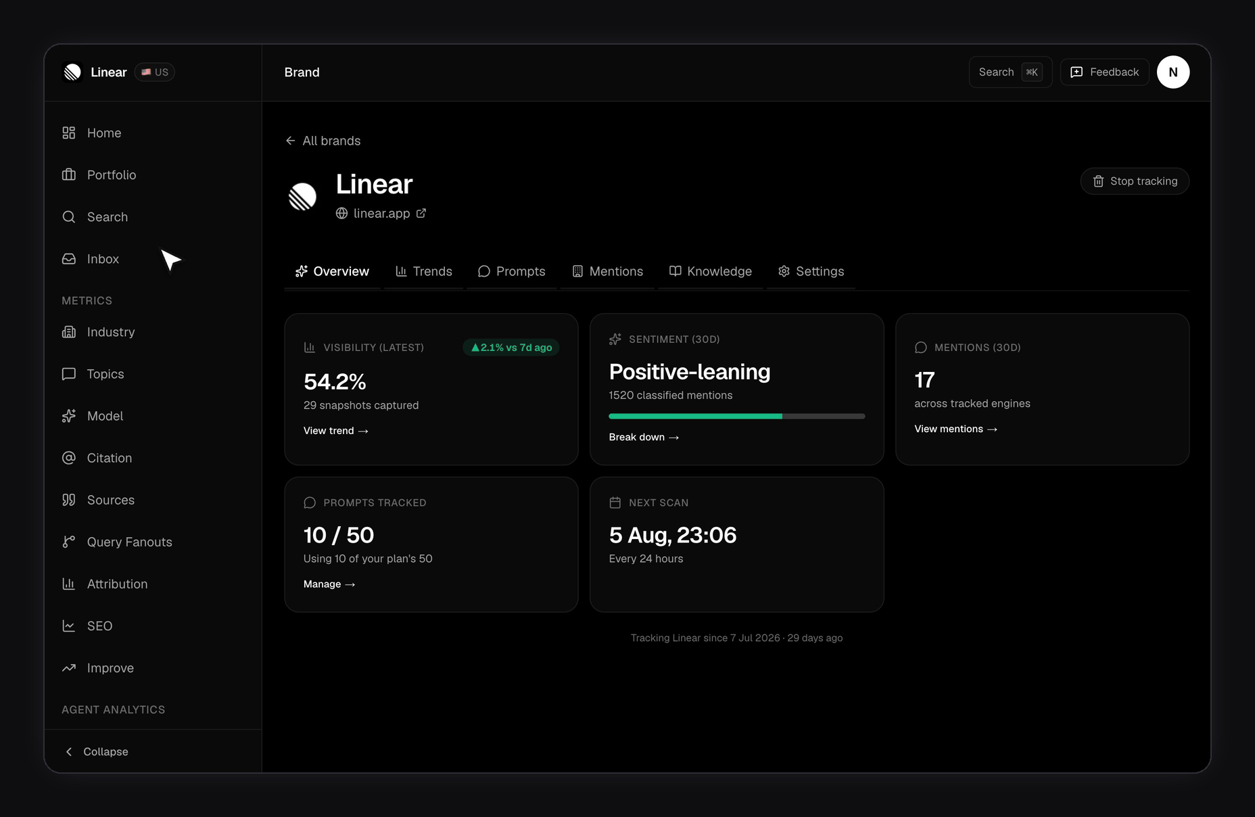Open the US region selector badge
The image size is (1255, 817).
[x=155, y=72]
